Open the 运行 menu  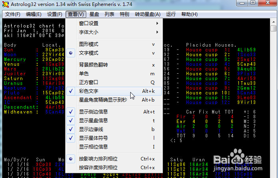[x=171, y=14]
